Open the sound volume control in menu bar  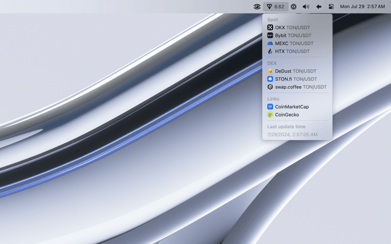(x=306, y=6)
